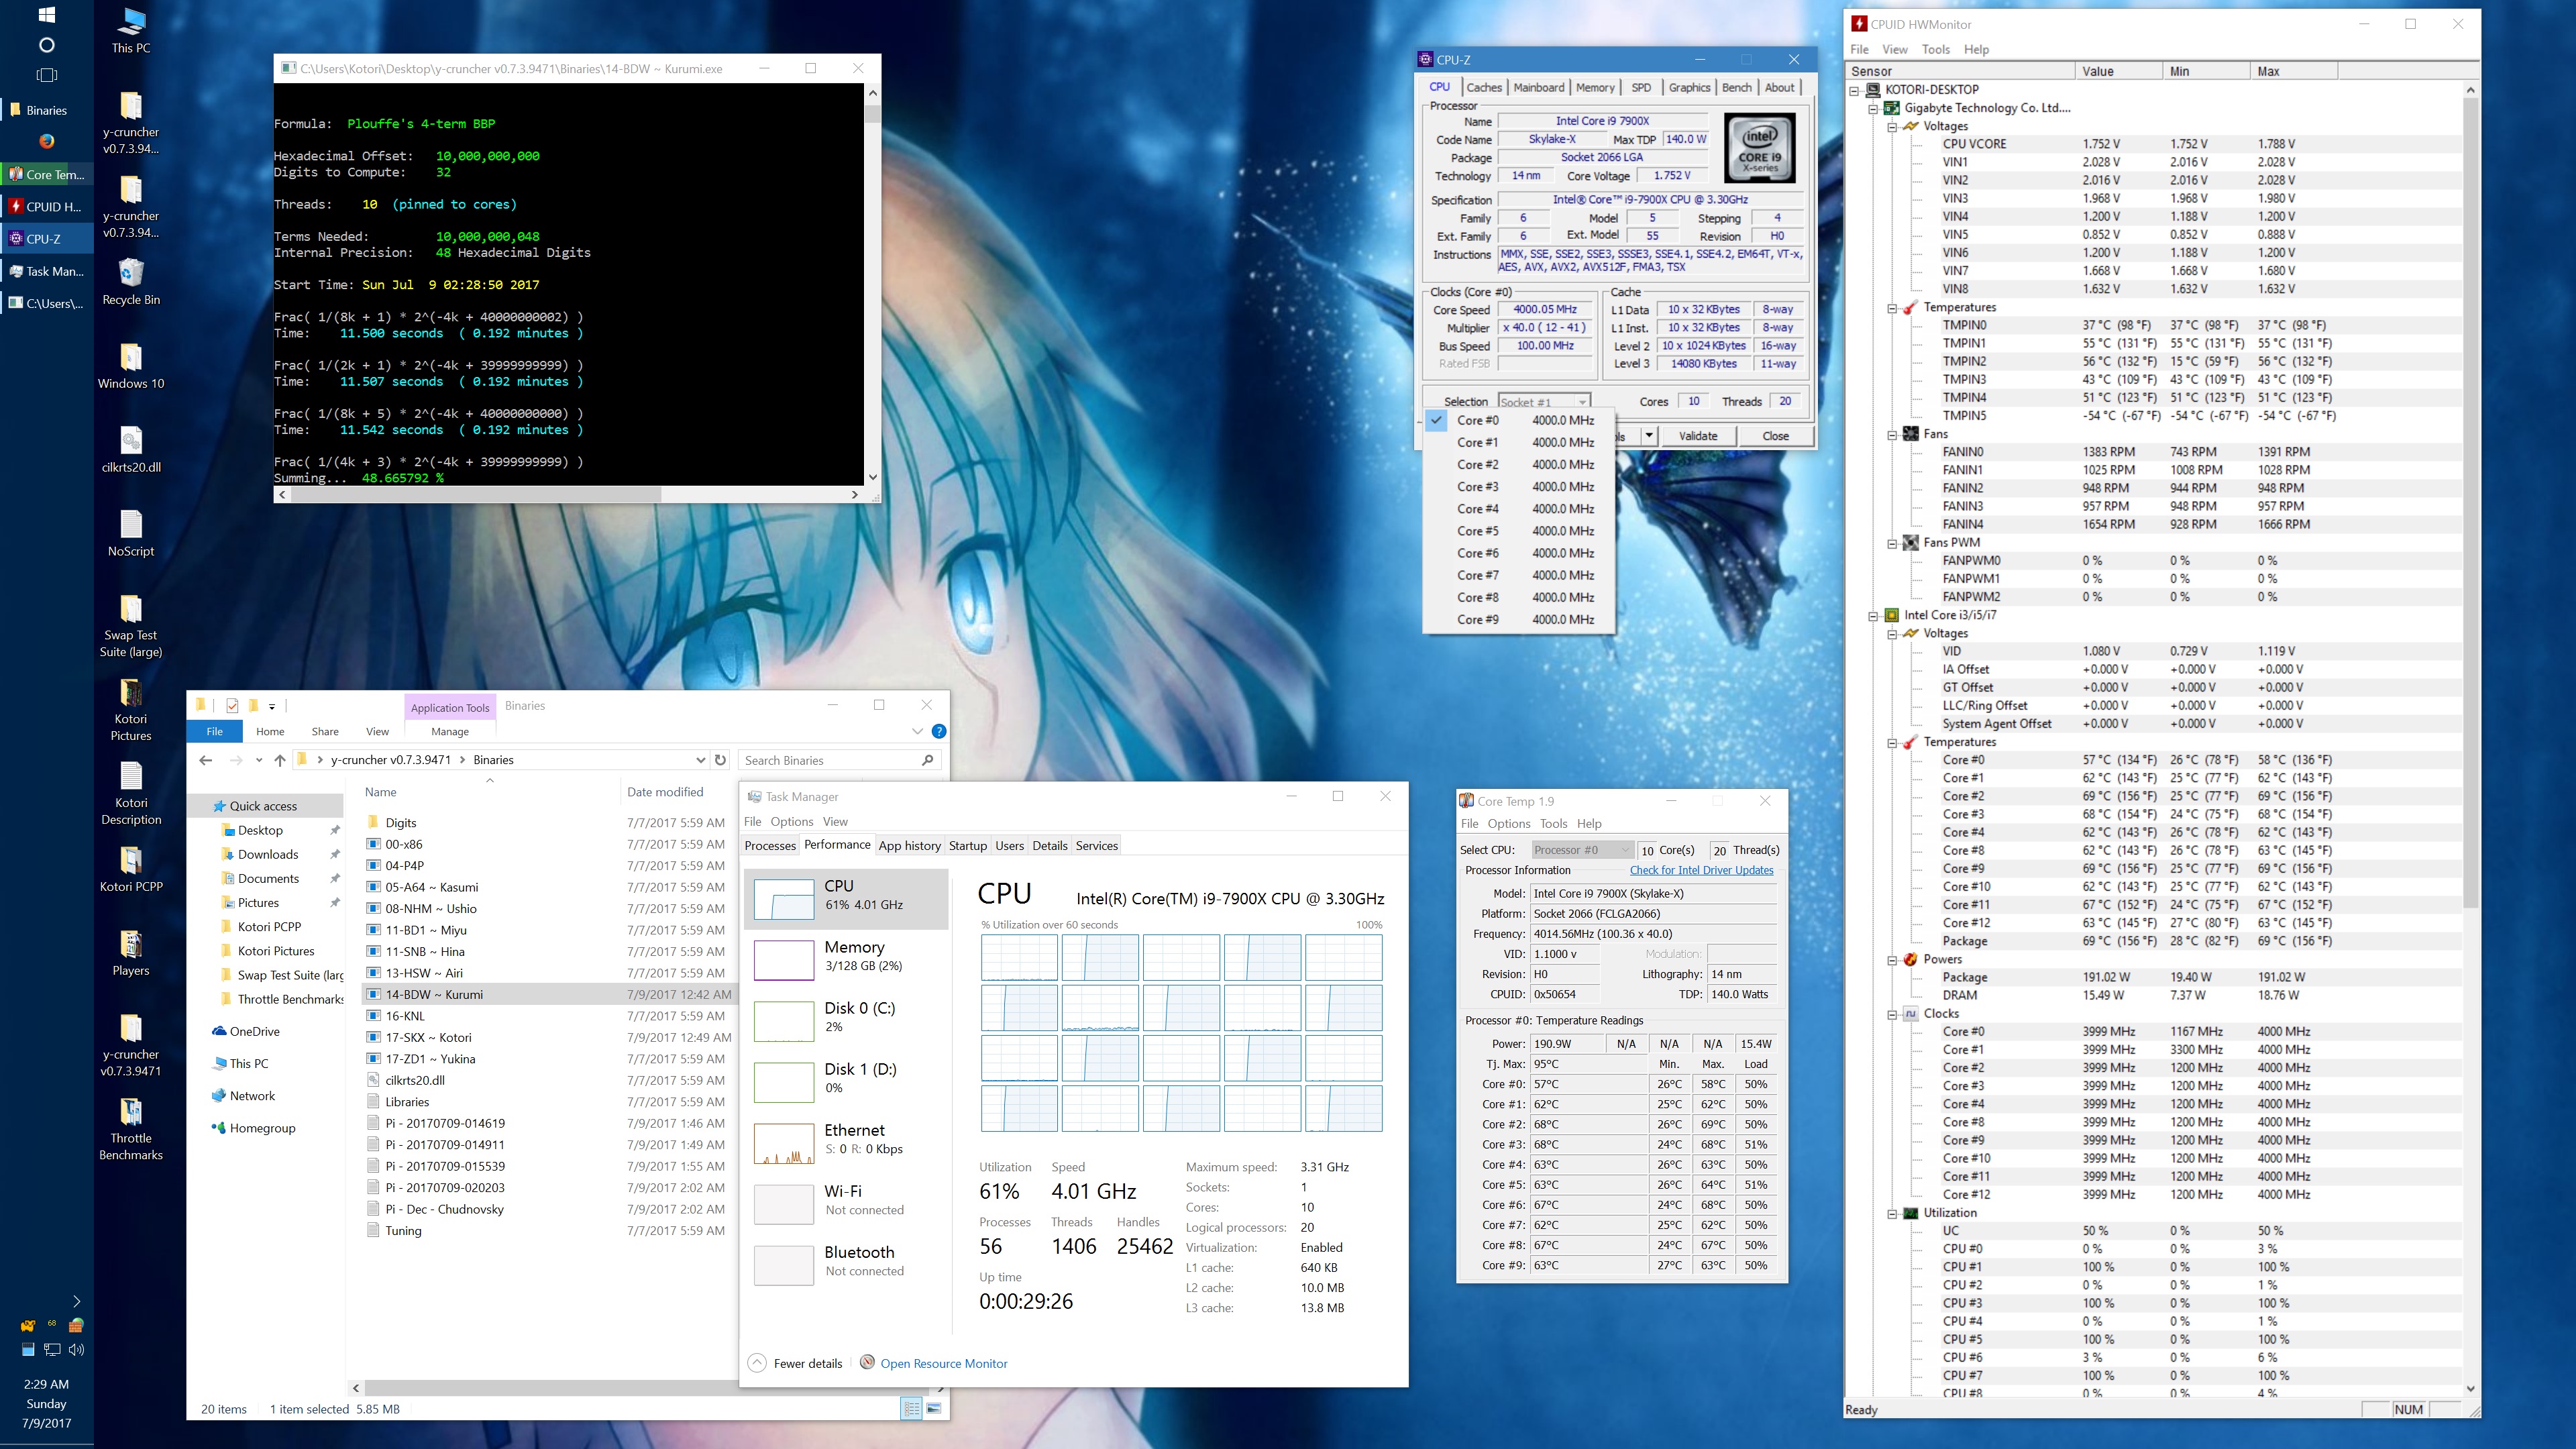Refresh the Binaries folder in Explorer
This screenshot has width=2576, height=1449.
pos(720,760)
